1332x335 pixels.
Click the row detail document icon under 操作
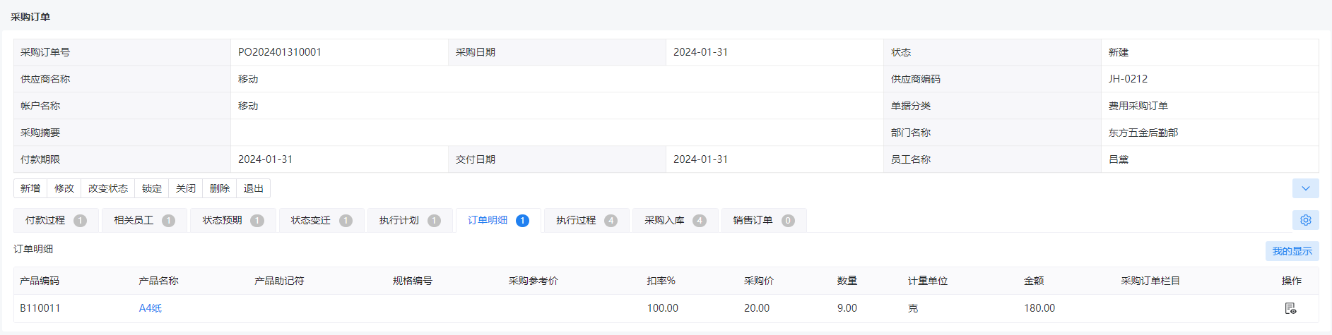click(1290, 308)
